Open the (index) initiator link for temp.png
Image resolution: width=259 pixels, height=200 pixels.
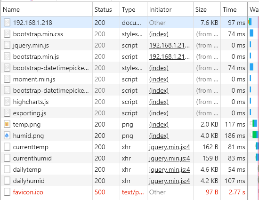click(x=159, y=124)
